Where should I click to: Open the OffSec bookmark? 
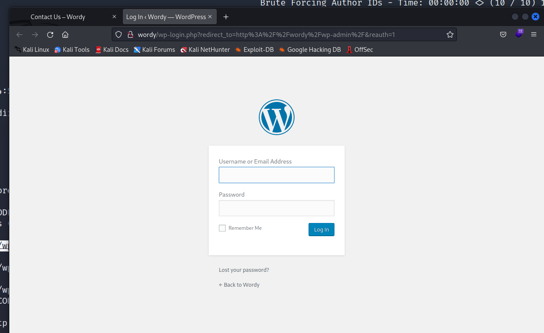(x=360, y=50)
